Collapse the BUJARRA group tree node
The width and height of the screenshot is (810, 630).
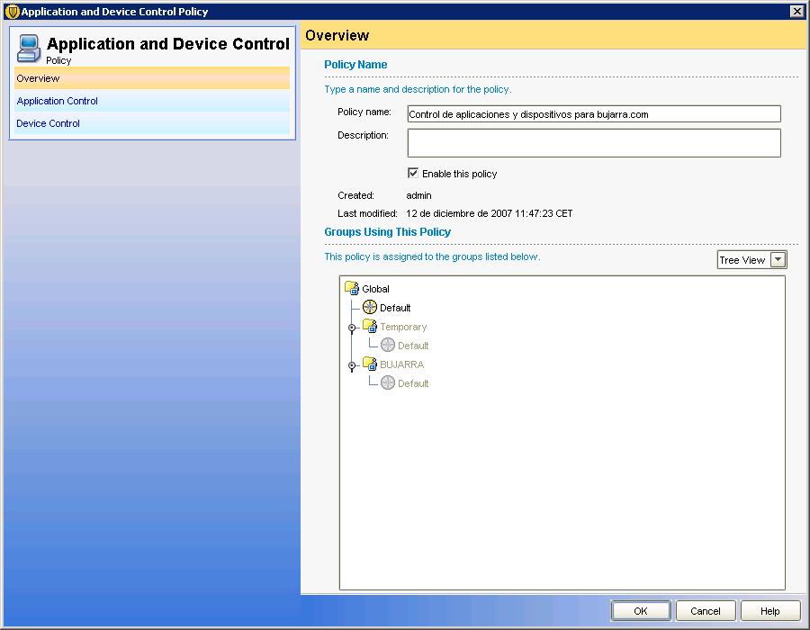coord(352,366)
